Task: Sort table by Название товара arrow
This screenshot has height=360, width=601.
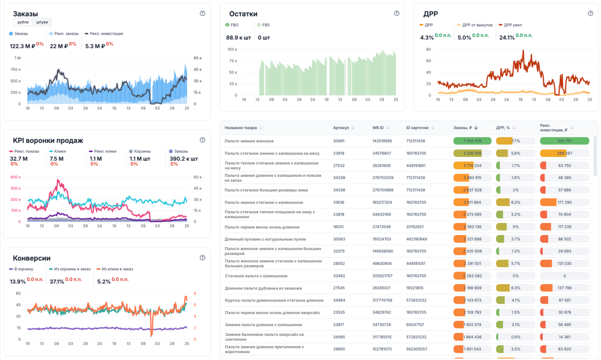Action: click(261, 127)
